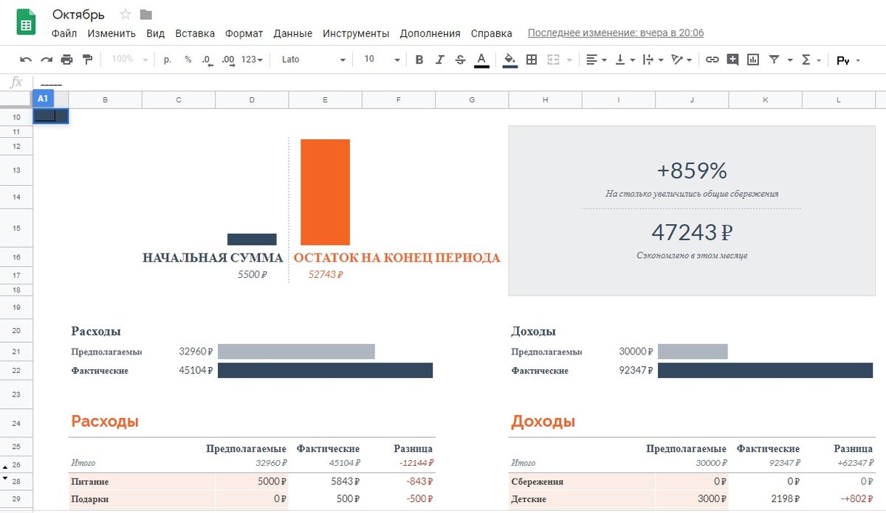This screenshot has width=886, height=513.
Task: Click the A1 name box
Action: [x=43, y=98]
